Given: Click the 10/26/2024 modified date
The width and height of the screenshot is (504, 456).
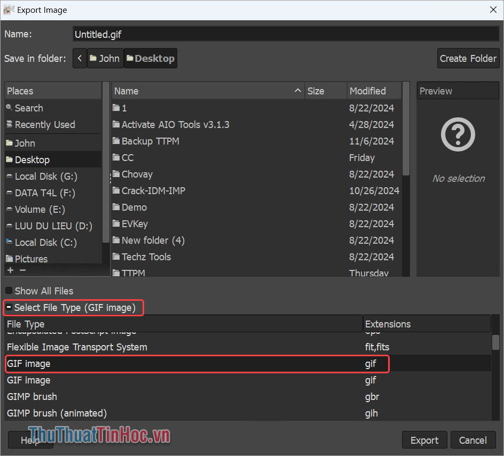Looking at the screenshot, I should pyautogui.click(x=374, y=191).
